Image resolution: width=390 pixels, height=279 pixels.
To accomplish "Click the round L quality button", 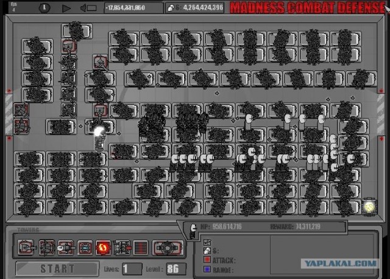I will [44, 8].
